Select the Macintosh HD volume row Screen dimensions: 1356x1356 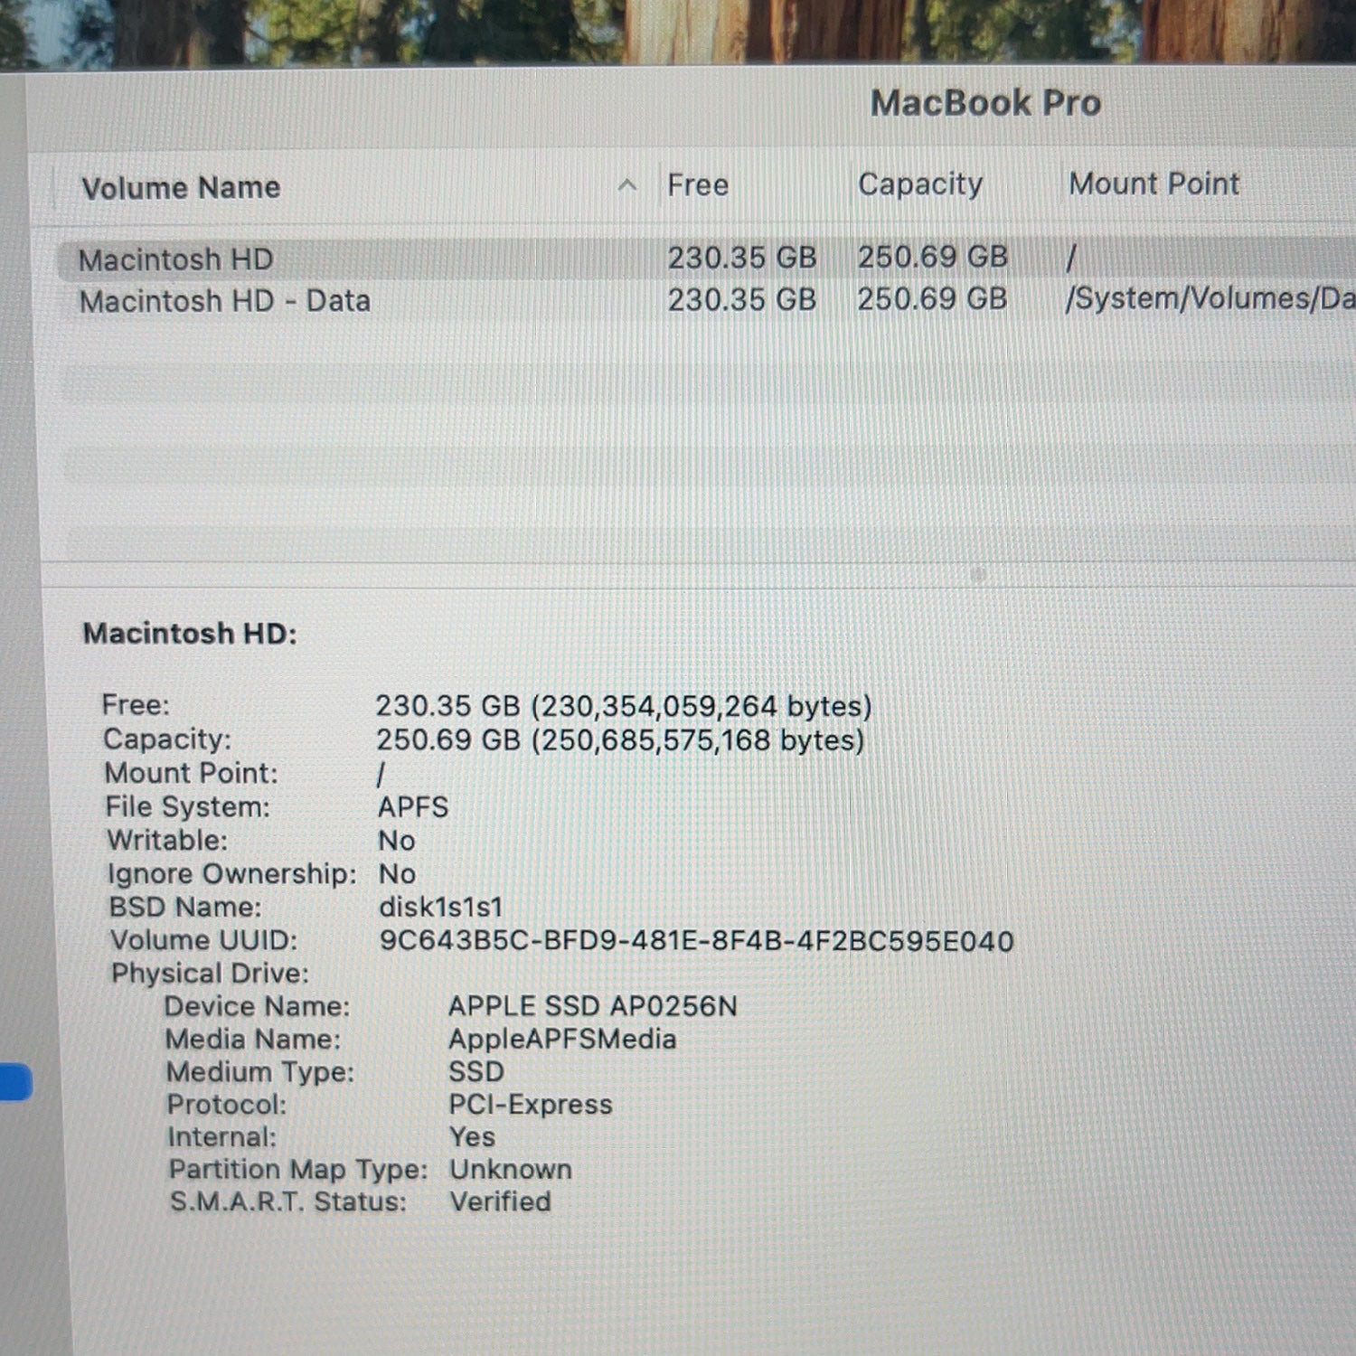click(705, 259)
